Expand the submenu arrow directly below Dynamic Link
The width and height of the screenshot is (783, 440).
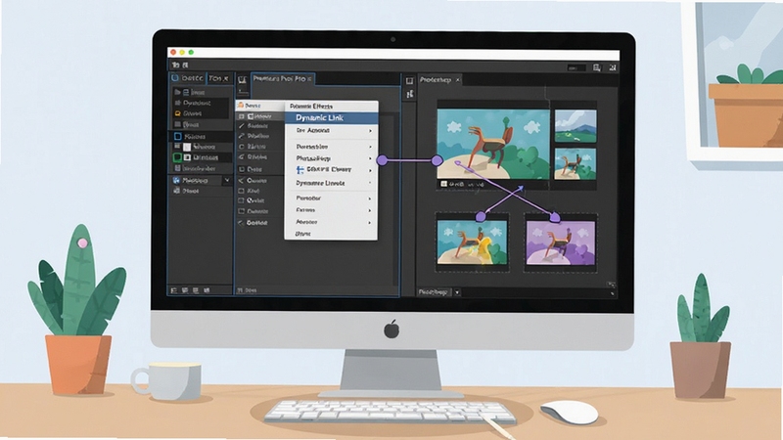pos(370,131)
